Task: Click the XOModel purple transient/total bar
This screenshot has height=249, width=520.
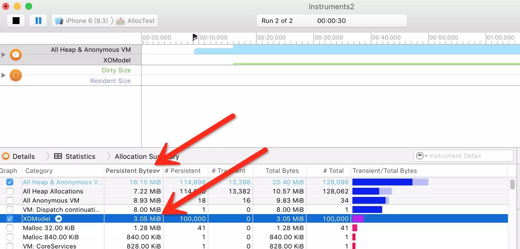Action: coord(358,219)
